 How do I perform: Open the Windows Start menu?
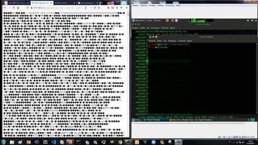pos(4,142)
